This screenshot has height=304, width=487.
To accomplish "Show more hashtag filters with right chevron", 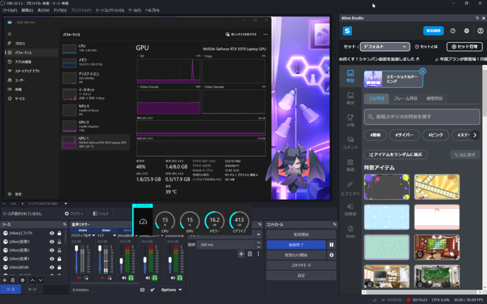I will (x=475, y=135).
